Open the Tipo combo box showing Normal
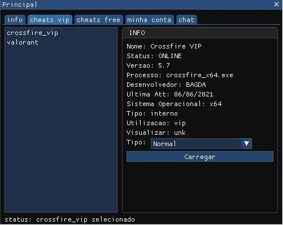Screen dimensions: 283x225 201,144
